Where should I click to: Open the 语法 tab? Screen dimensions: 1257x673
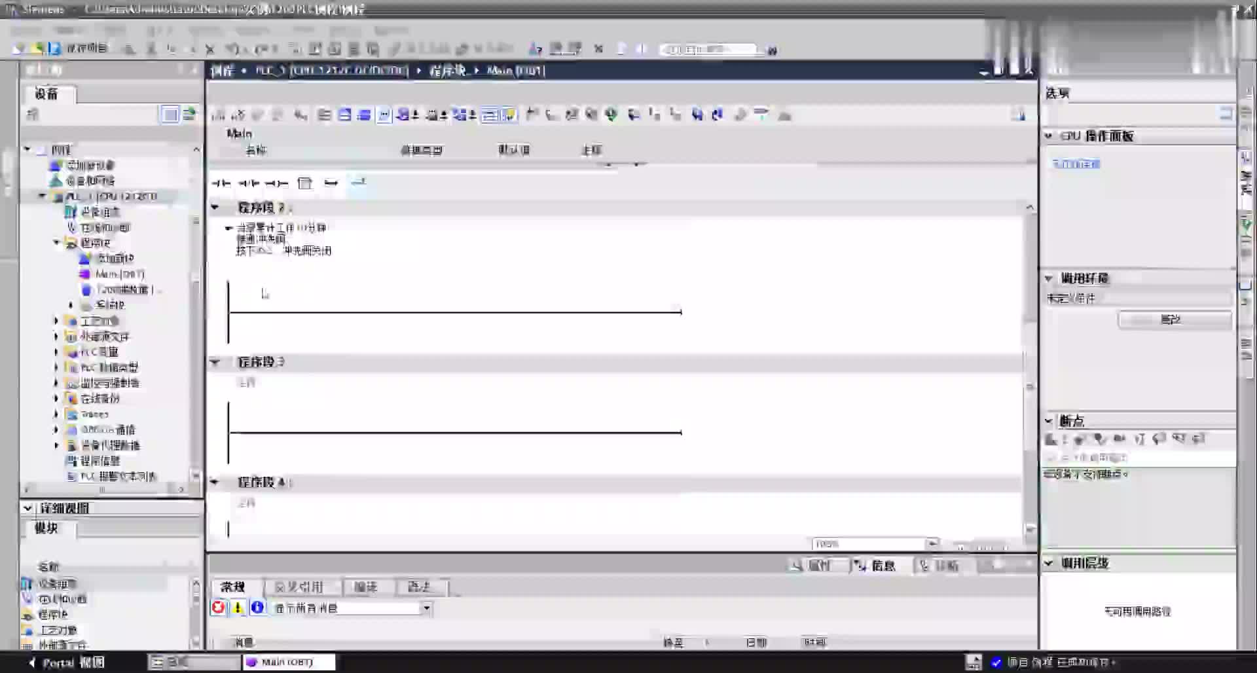pos(420,587)
